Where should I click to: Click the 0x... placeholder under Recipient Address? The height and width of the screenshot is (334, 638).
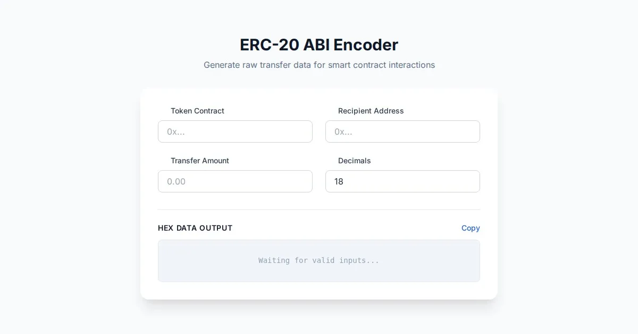point(343,131)
